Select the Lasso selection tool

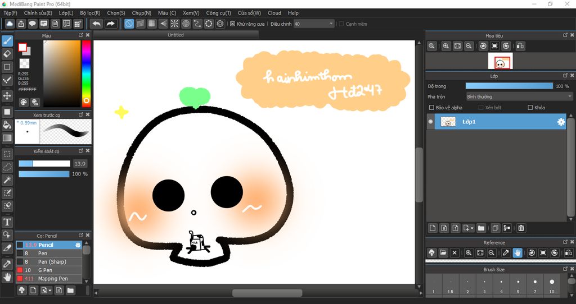click(x=7, y=167)
